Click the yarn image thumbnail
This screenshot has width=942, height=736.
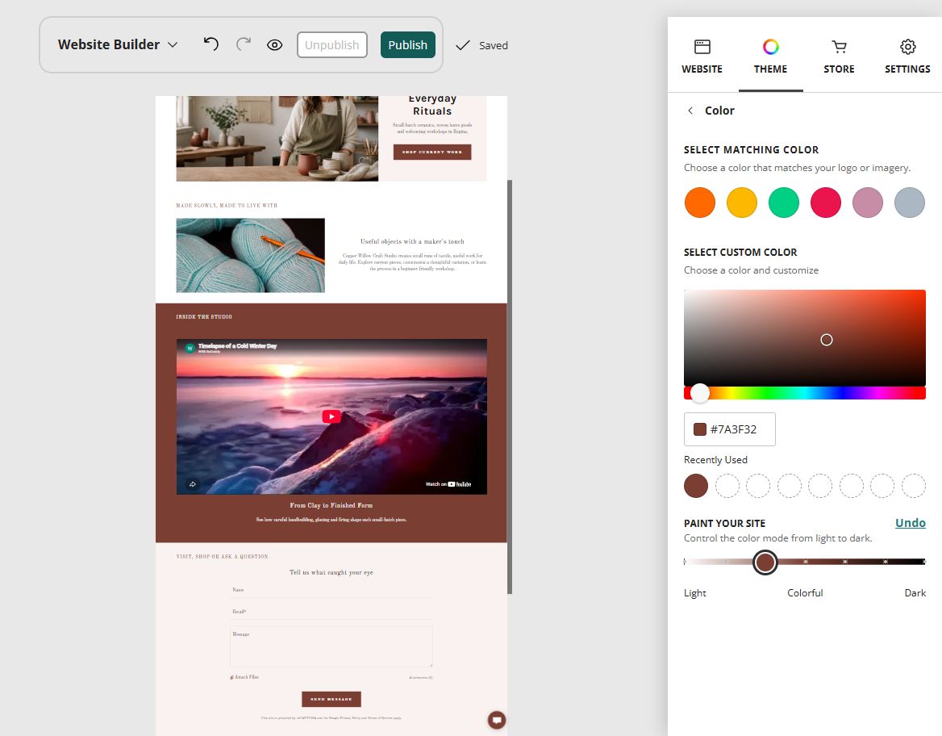coord(251,256)
